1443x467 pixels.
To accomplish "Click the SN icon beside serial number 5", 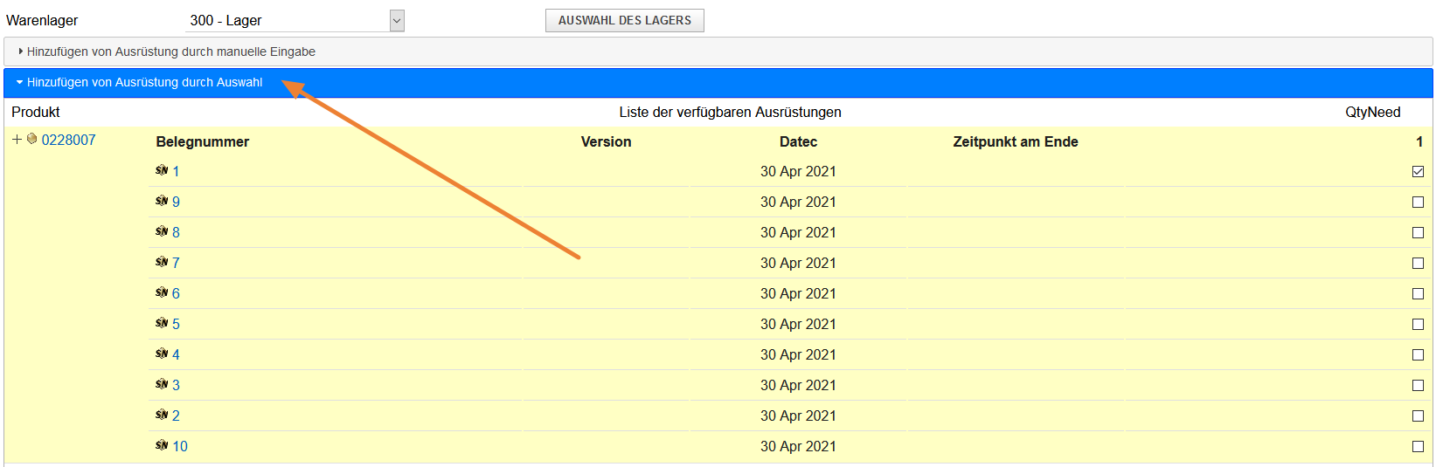I will point(162,324).
